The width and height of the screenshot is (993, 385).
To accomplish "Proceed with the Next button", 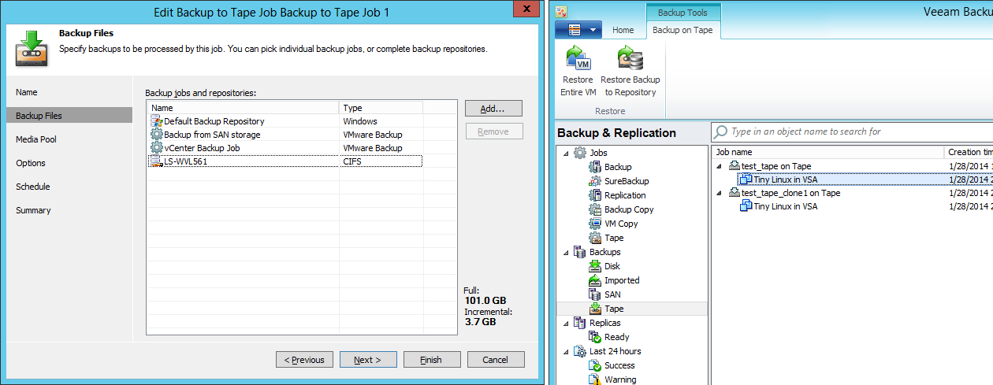I will tap(368, 360).
